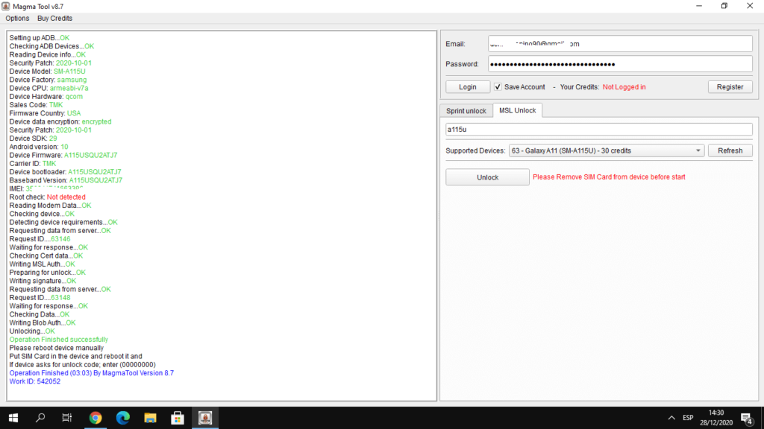Click the 'Not Logged in' credits status
This screenshot has width=764, height=429.
624,87
